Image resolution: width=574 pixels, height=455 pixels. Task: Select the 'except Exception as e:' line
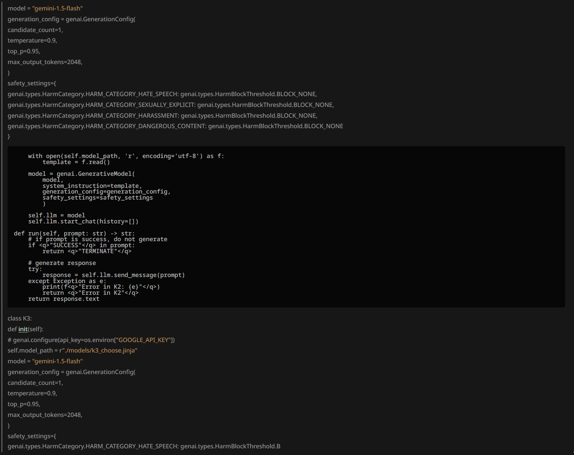click(67, 281)
